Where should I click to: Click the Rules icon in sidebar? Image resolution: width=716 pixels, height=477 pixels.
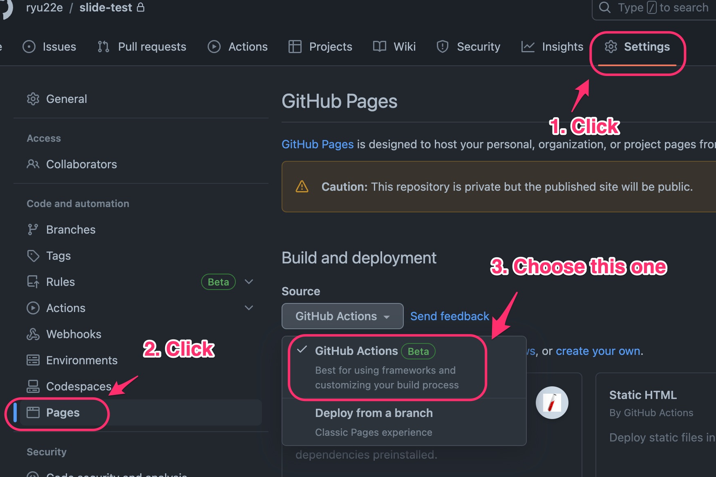click(33, 282)
